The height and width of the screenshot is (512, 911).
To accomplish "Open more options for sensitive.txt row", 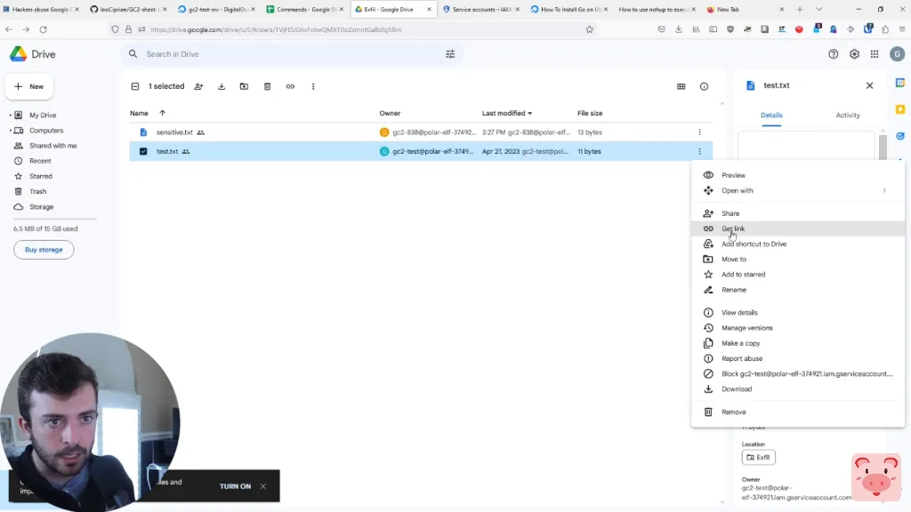I will [x=699, y=132].
